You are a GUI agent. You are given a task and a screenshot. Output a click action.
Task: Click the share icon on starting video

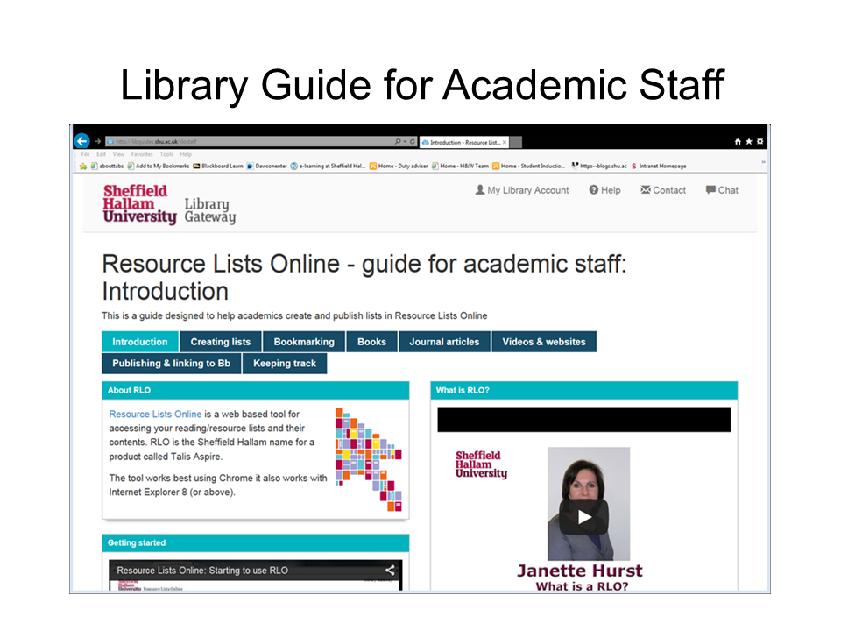(x=390, y=571)
